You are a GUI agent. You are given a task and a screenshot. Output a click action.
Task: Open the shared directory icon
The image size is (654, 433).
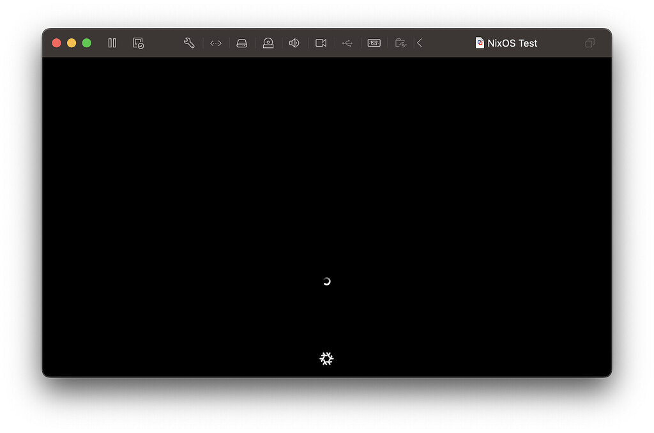pos(401,43)
